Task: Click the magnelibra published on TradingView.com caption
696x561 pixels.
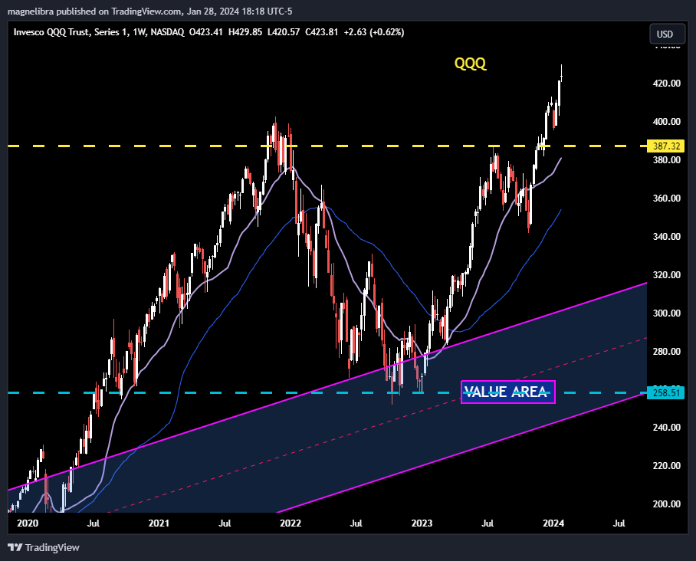Action: point(150,11)
